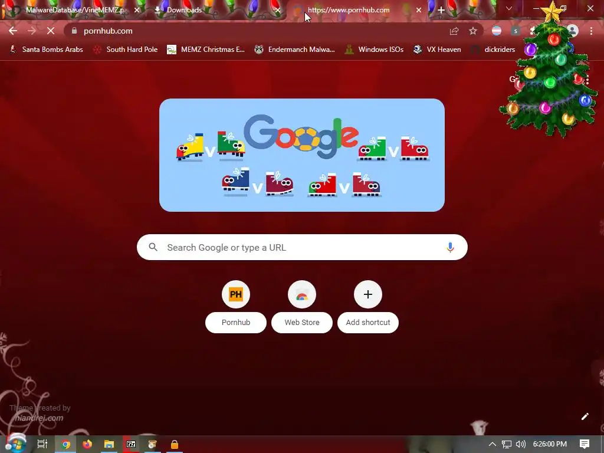
Task: Click the padlock site info icon
Action: 74,31
